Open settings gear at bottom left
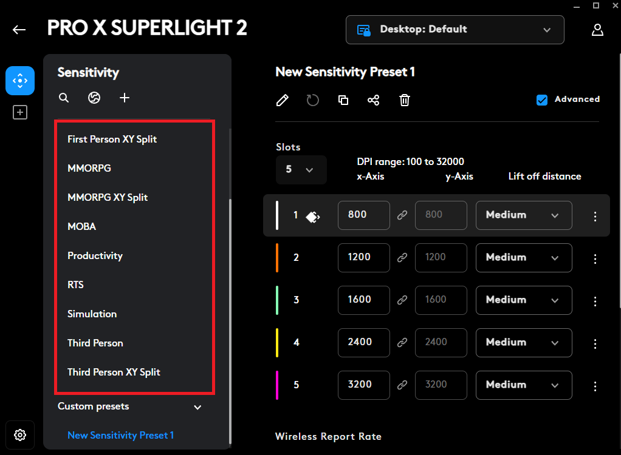This screenshot has width=621, height=455. 20,435
